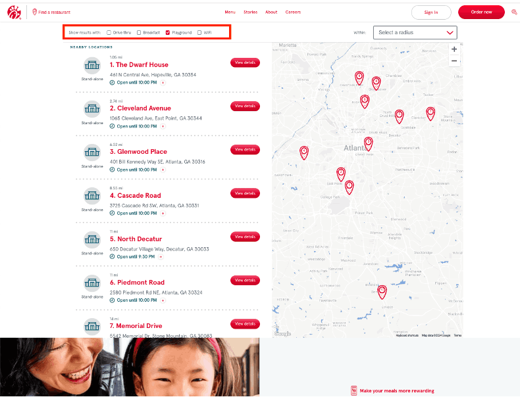This screenshot has width=520, height=397.
Task: Expand hours for Glenwood Place
Action: (163, 170)
